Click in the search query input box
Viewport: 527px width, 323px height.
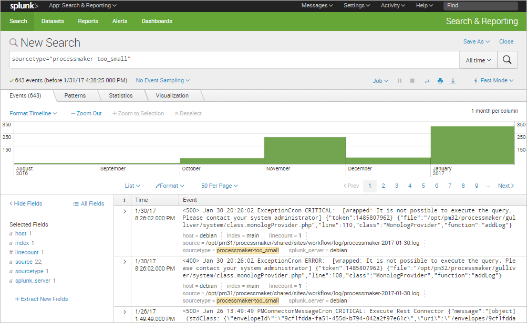coord(234,59)
